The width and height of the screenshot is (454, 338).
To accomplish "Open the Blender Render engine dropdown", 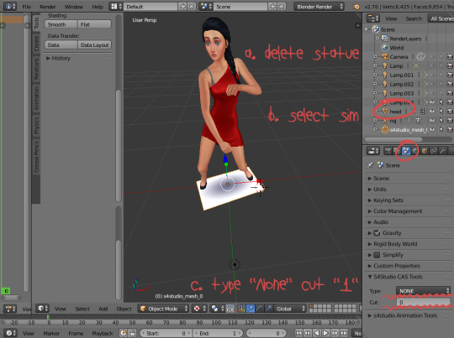I will tap(319, 7).
